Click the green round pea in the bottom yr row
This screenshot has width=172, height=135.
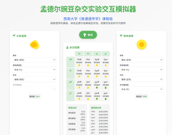click(97, 99)
